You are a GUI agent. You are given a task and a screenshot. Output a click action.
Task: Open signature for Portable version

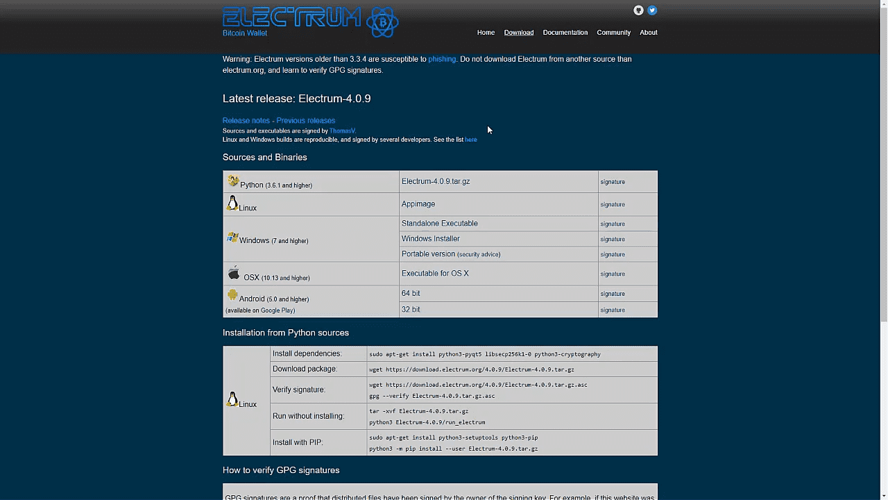[x=613, y=255]
